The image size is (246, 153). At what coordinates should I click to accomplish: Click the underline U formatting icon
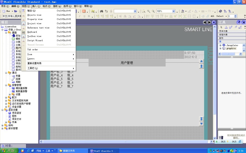pos(84,16)
